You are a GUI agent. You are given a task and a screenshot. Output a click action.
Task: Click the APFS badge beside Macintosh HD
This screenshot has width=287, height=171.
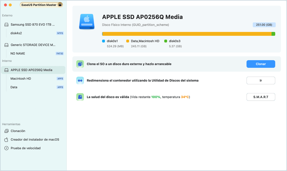[60, 79]
